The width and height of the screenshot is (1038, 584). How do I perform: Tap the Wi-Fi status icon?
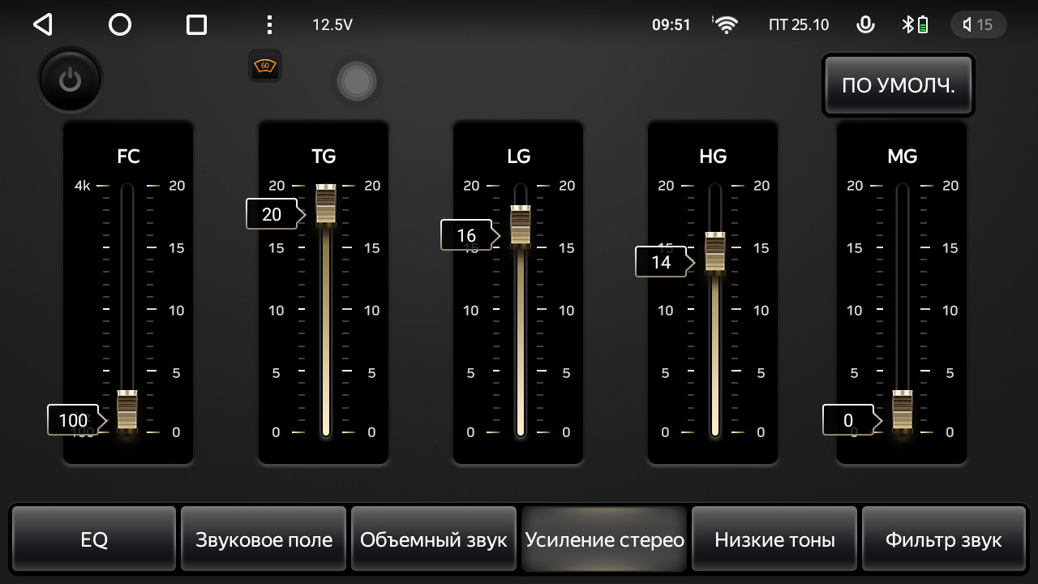point(726,24)
